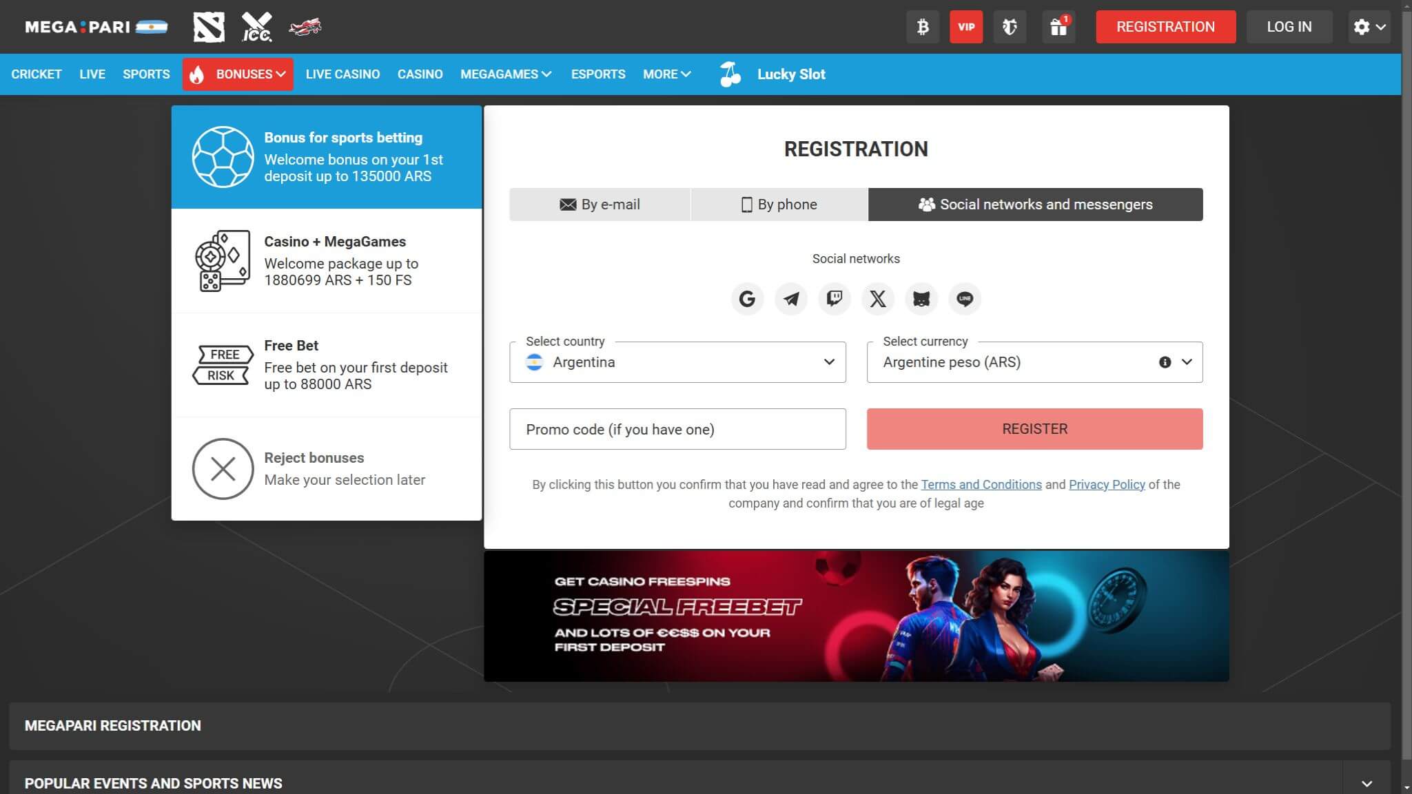The image size is (1412, 794).
Task: Open the Dota 2 icon in header
Action: point(209,27)
